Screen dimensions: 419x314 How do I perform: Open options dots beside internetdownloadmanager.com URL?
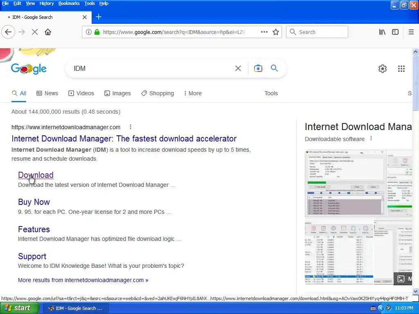point(131,127)
